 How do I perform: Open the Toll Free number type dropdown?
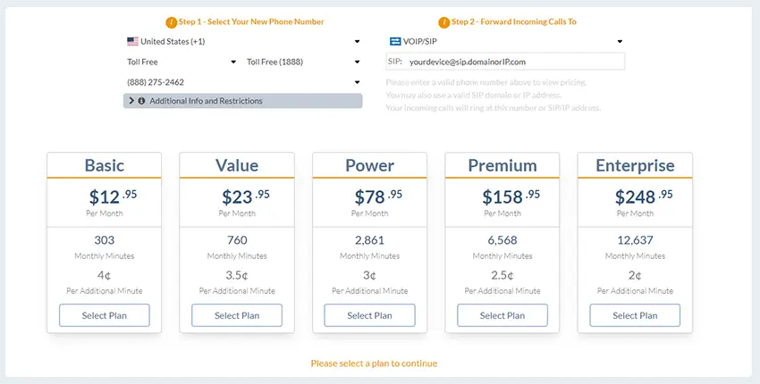pos(181,62)
